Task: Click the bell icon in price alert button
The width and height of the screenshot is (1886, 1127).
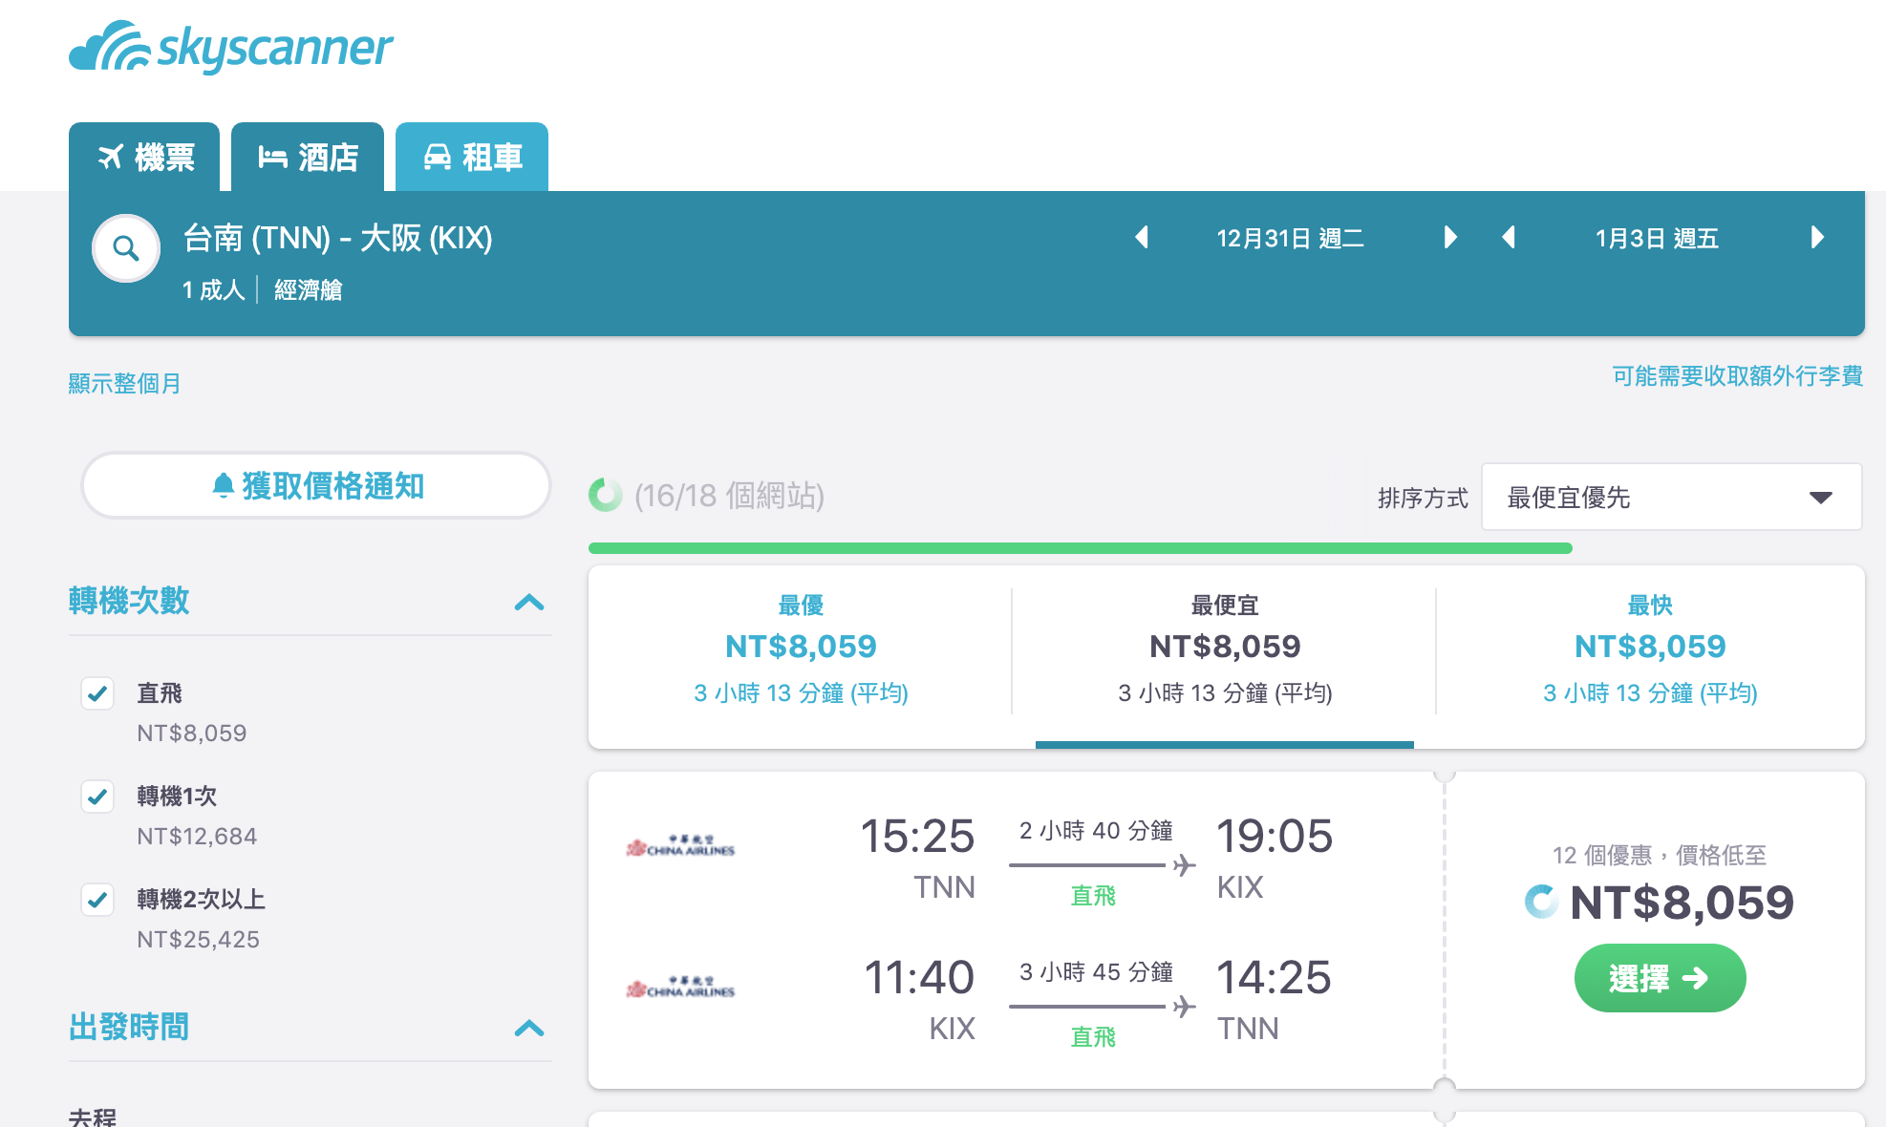Action: tap(223, 485)
